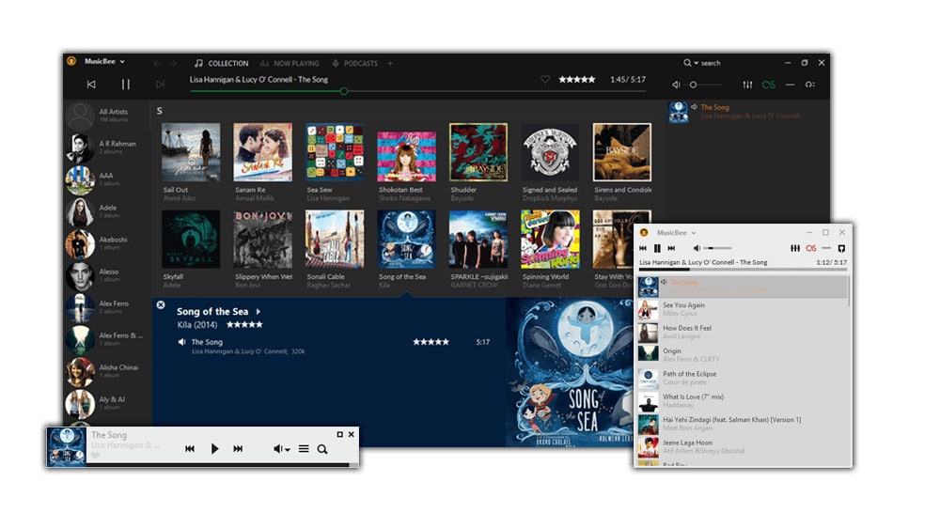940x528 pixels.
Task: Switch to the Now Playing tab
Action: coord(290,63)
